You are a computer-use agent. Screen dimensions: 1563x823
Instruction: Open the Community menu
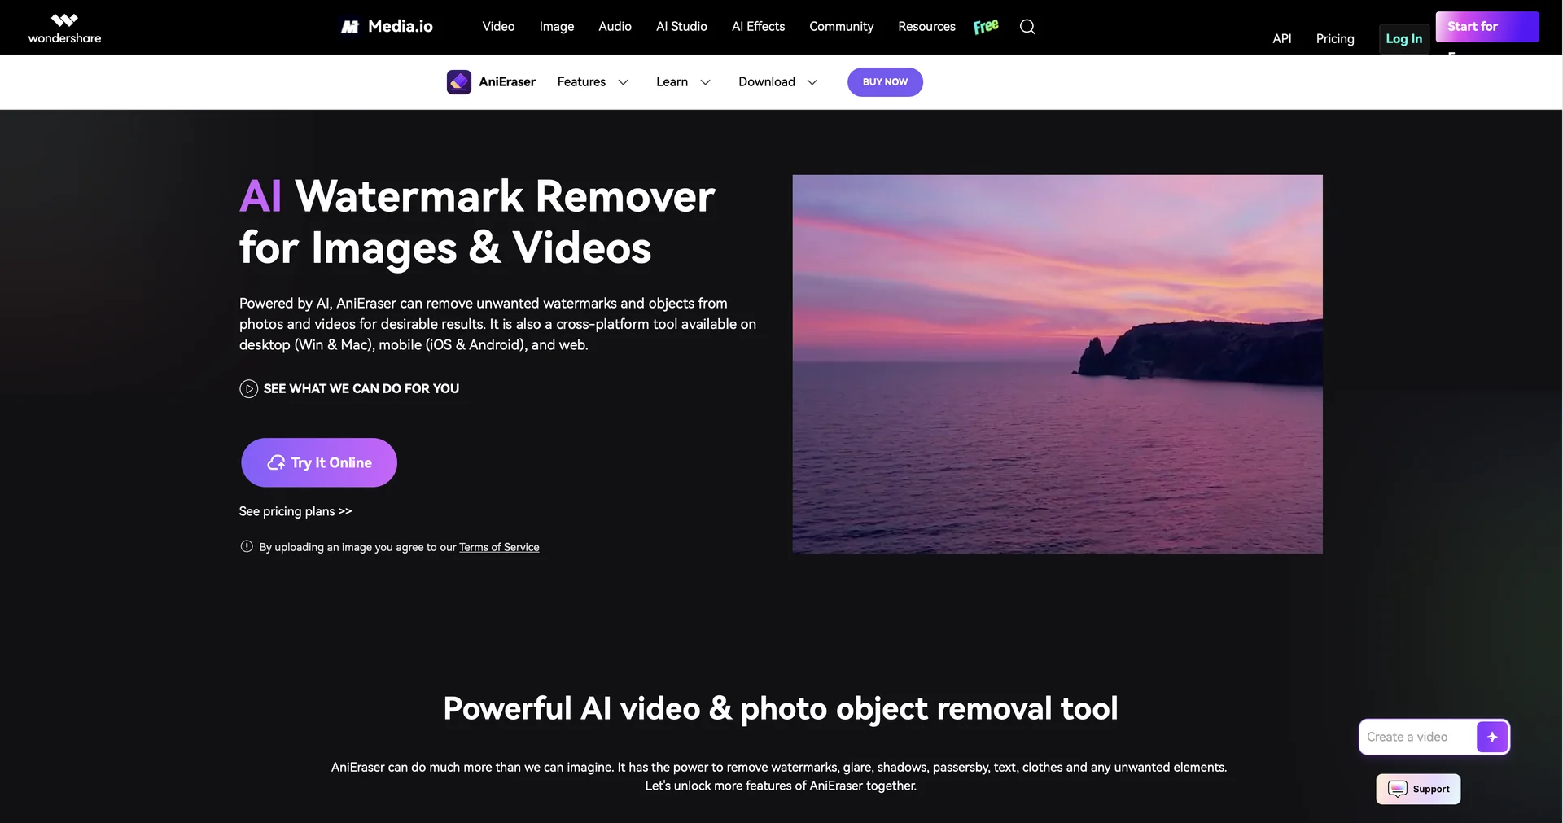841,27
